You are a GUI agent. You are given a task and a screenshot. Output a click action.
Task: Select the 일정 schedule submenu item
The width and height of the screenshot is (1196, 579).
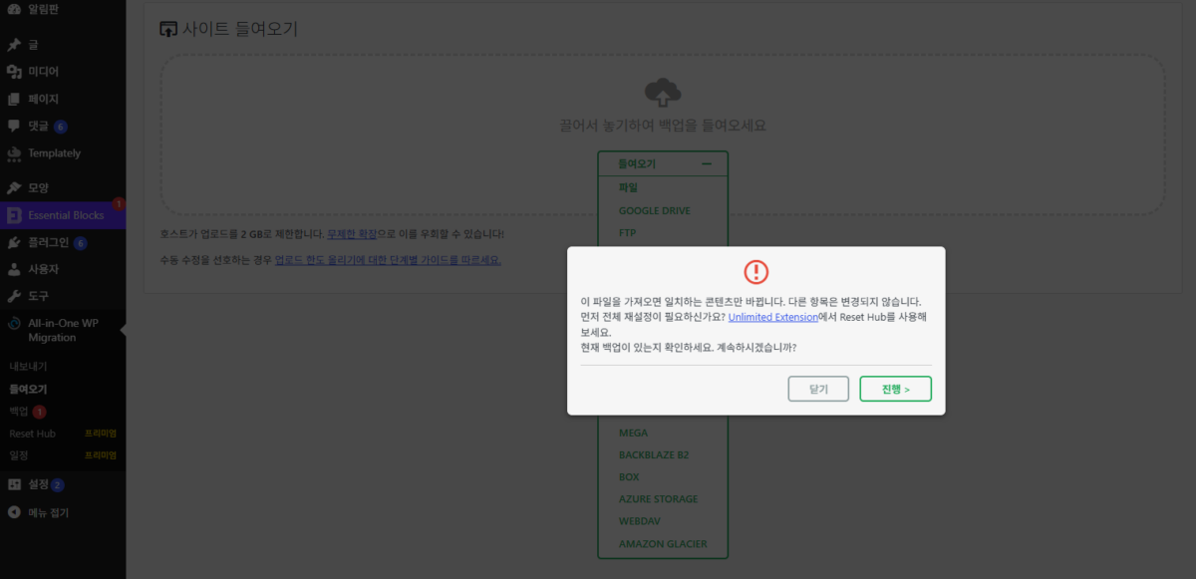(19, 455)
